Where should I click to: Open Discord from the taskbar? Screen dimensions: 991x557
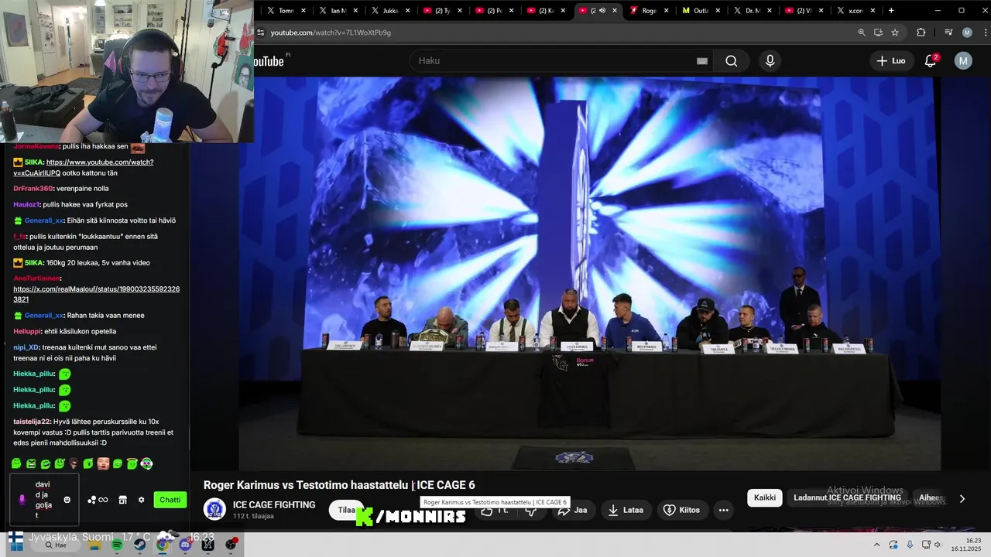pyautogui.click(x=184, y=545)
